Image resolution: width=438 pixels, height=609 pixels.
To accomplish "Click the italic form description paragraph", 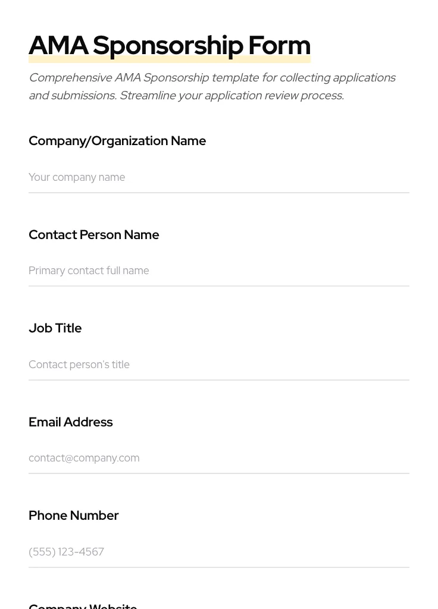I will [x=212, y=87].
